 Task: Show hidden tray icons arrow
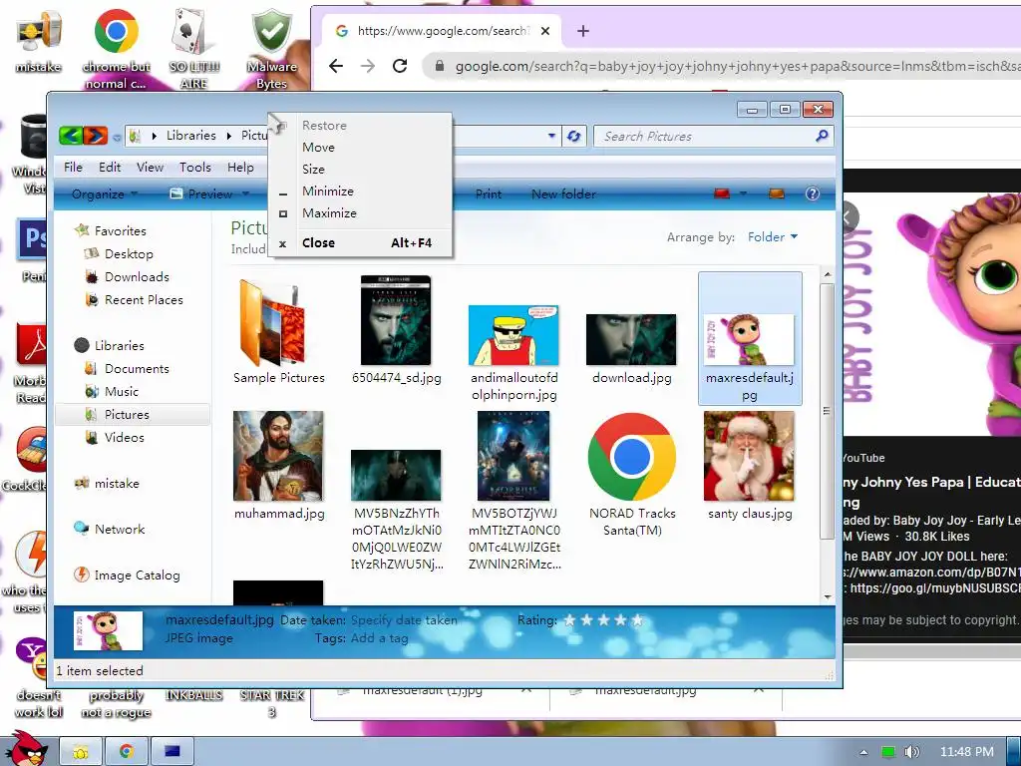click(863, 752)
